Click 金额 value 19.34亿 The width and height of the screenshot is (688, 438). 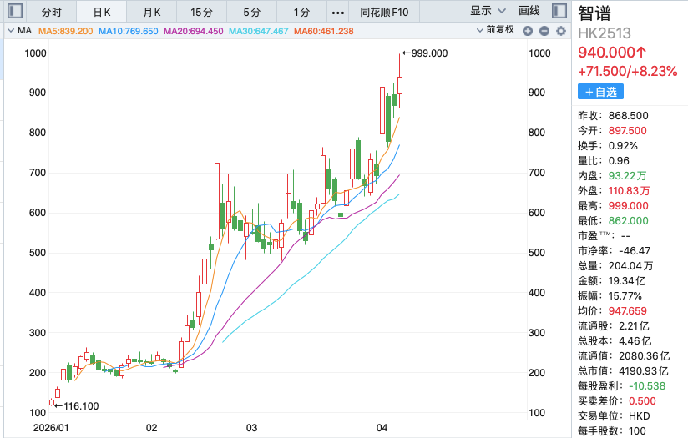click(x=627, y=280)
